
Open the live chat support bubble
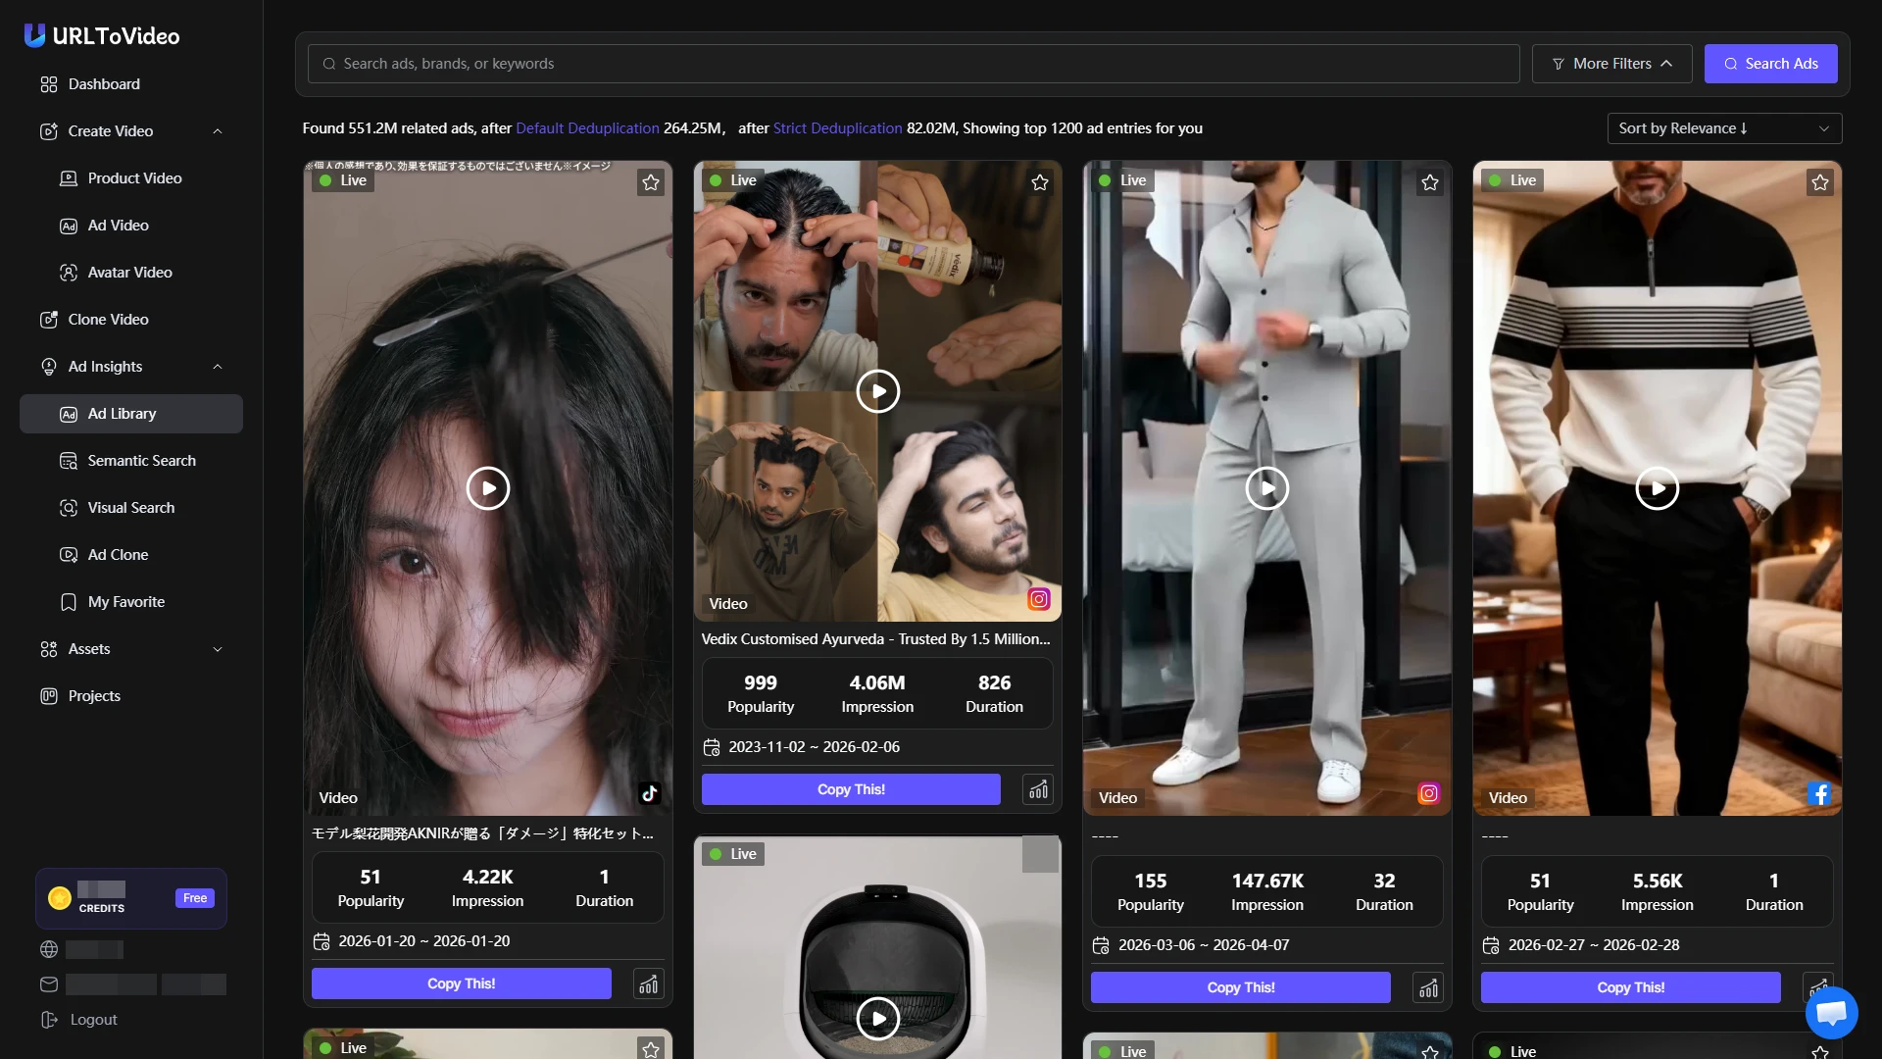pyautogui.click(x=1830, y=1012)
